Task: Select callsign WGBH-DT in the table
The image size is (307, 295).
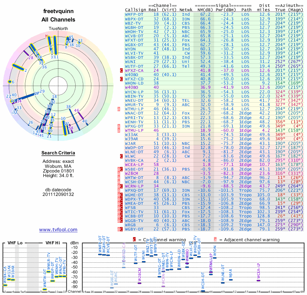Action: [134, 27]
